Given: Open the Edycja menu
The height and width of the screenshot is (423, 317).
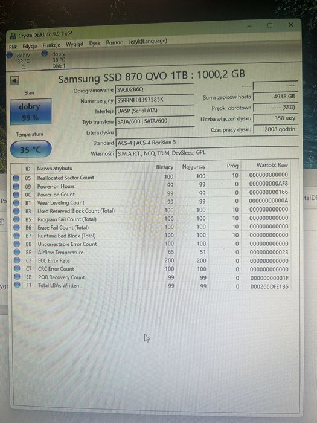Looking at the screenshot, I should pos(30,46).
